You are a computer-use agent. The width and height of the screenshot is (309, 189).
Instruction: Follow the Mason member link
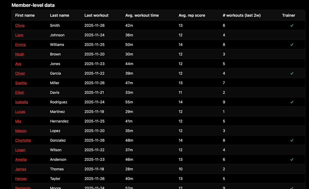pyautogui.click(x=21, y=131)
